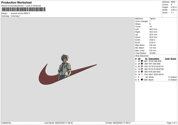The image size is (178, 125).
Task: Click the anime character in the design preview
Action: pos(65,67)
